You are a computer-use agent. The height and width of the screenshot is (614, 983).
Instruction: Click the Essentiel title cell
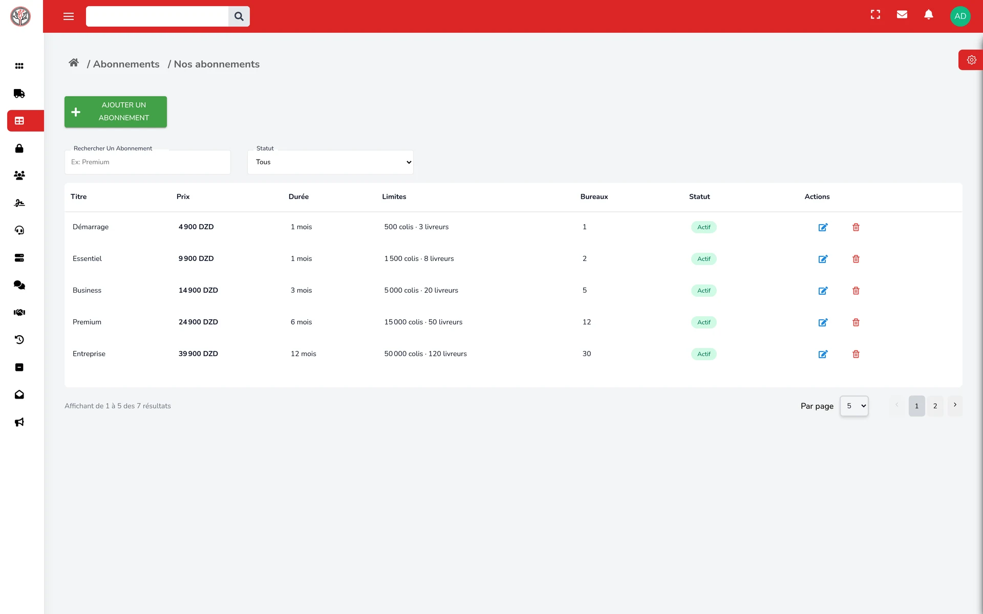pos(87,258)
